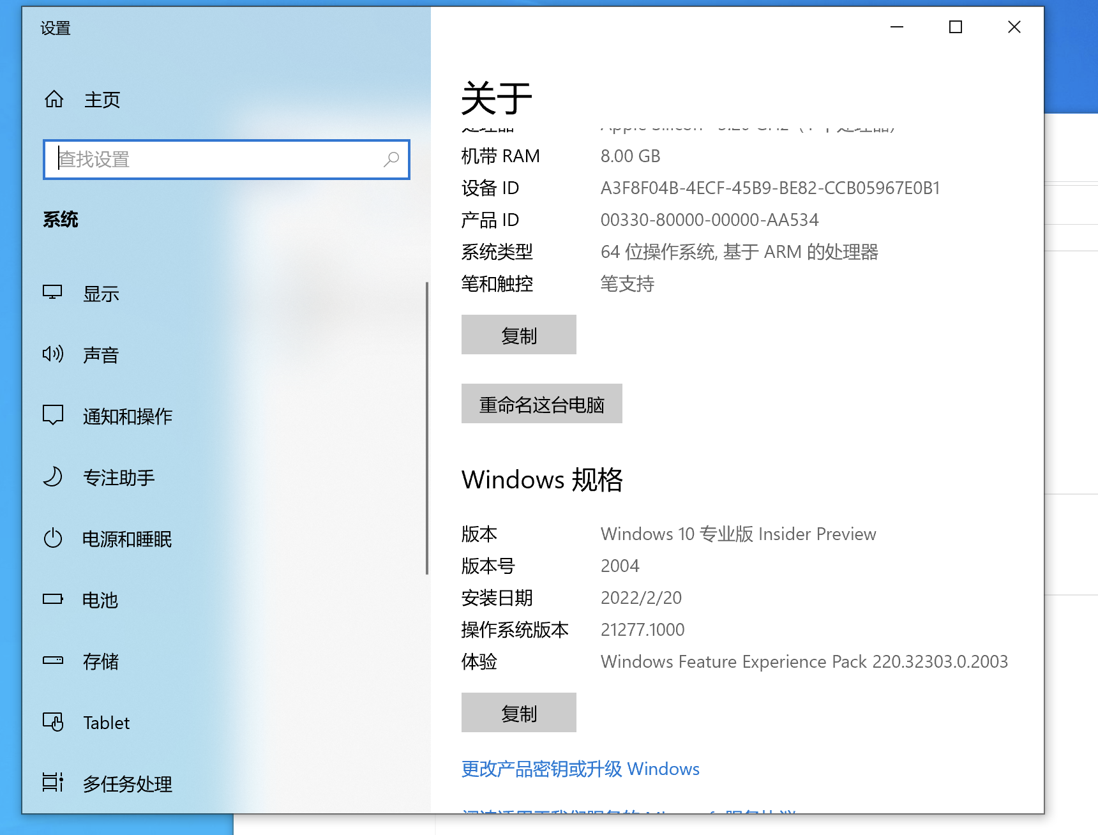This screenshot has width=1098, height=835.
Task: Open 多任务处理 settings
Action: point(128,784)
